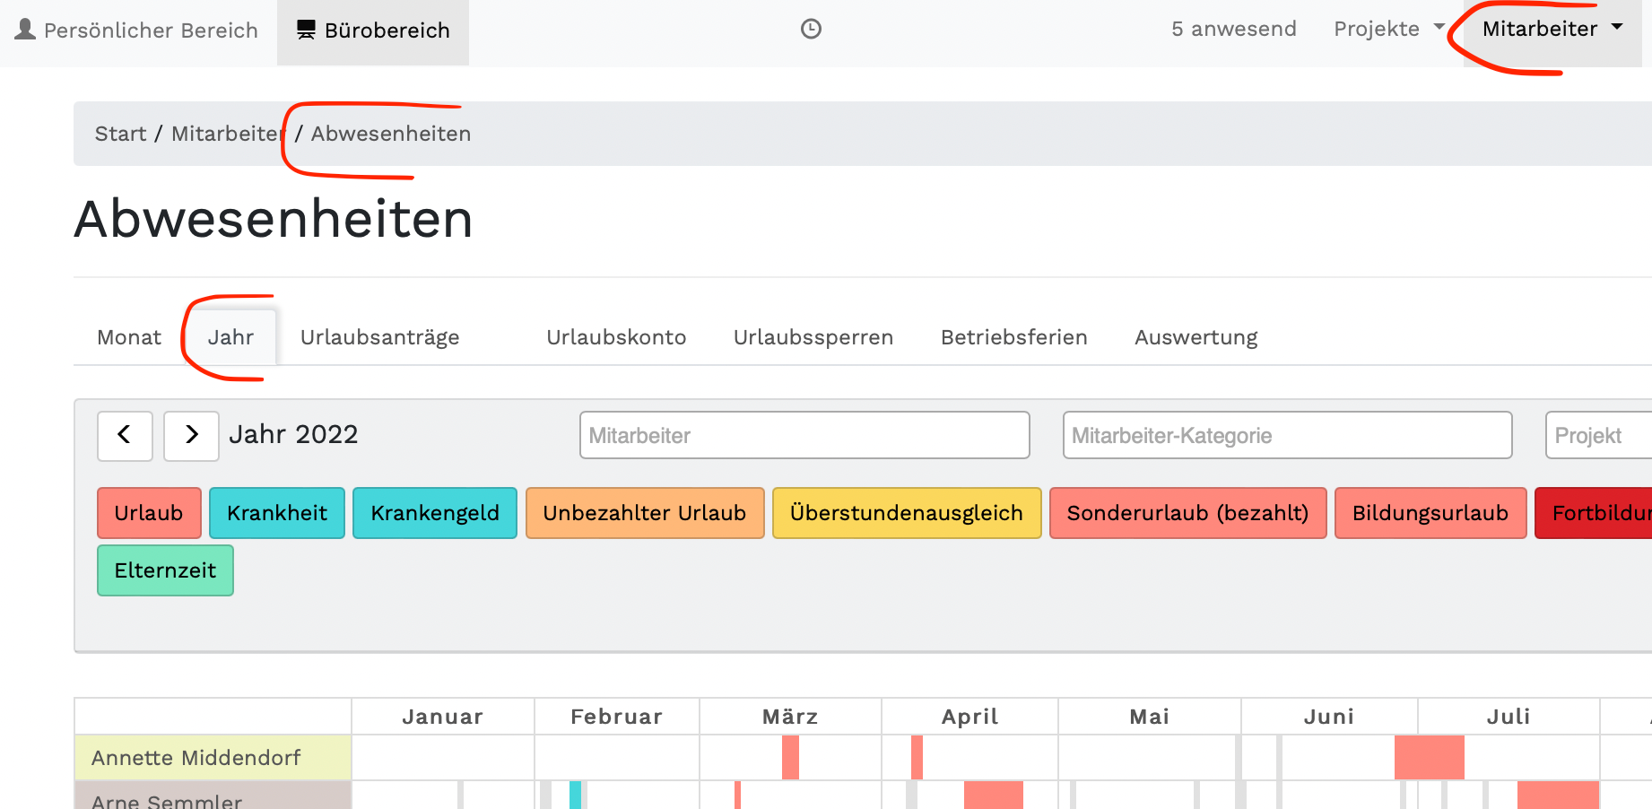Go to next year with right arrow
The height and width of the screenshot is (809, 1652).
click(191, 436)
